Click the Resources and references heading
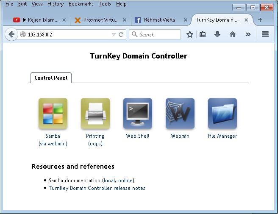This screenshot has height=214, width=278. (x=73, y=167)
